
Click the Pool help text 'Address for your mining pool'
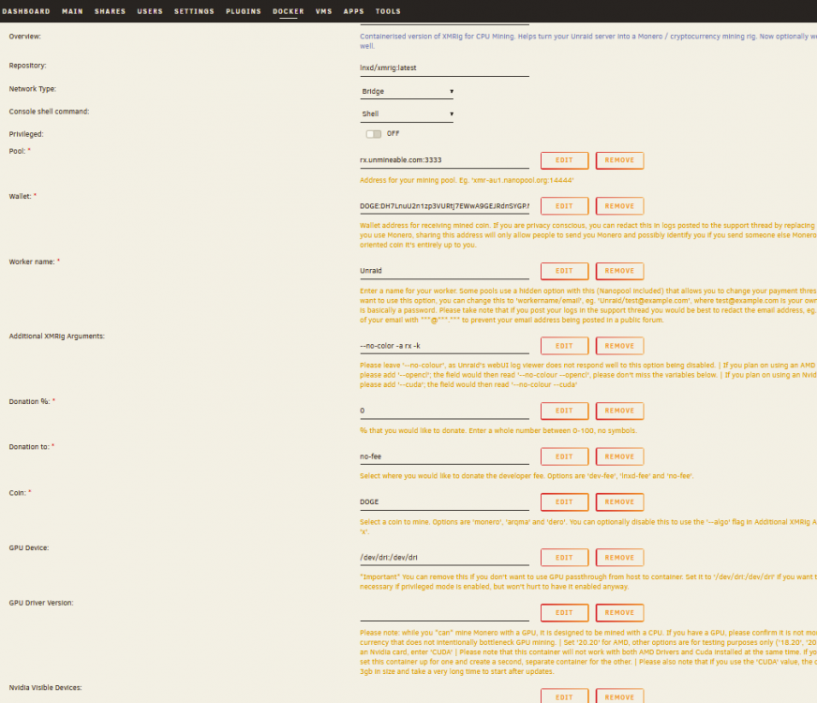coord(467,180)
